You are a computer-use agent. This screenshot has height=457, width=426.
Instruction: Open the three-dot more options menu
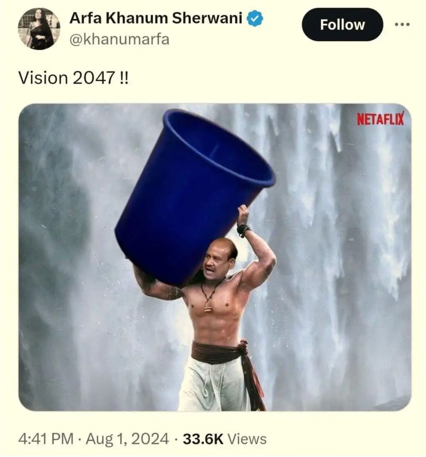(x=402, y=24)
